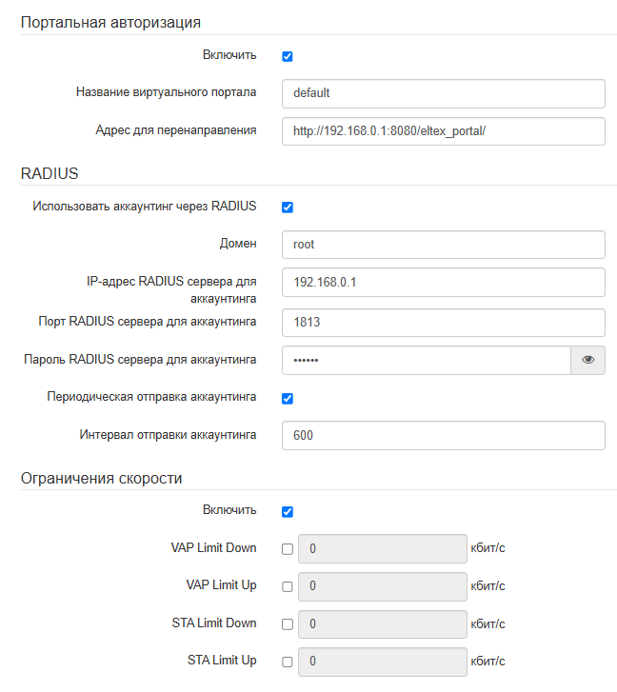The width and height of the screenshot is (617, 692).
Task: Focus the Адрес для перенаправления URL field
Action: [444, 130]
